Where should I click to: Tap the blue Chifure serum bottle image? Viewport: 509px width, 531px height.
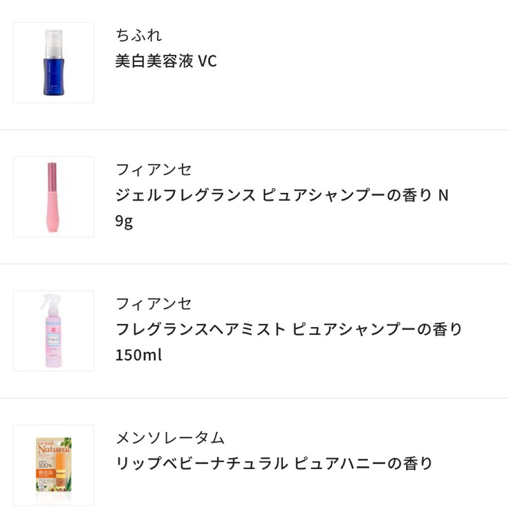[x=53, y=63]
